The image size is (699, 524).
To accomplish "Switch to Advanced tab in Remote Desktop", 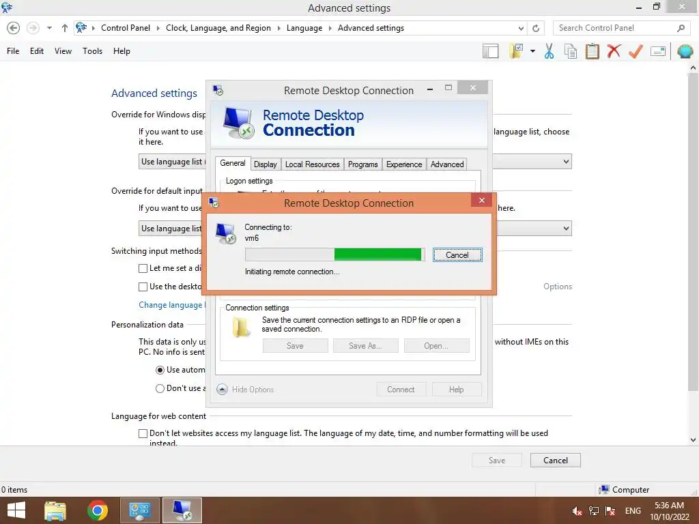I will [447, 164].
